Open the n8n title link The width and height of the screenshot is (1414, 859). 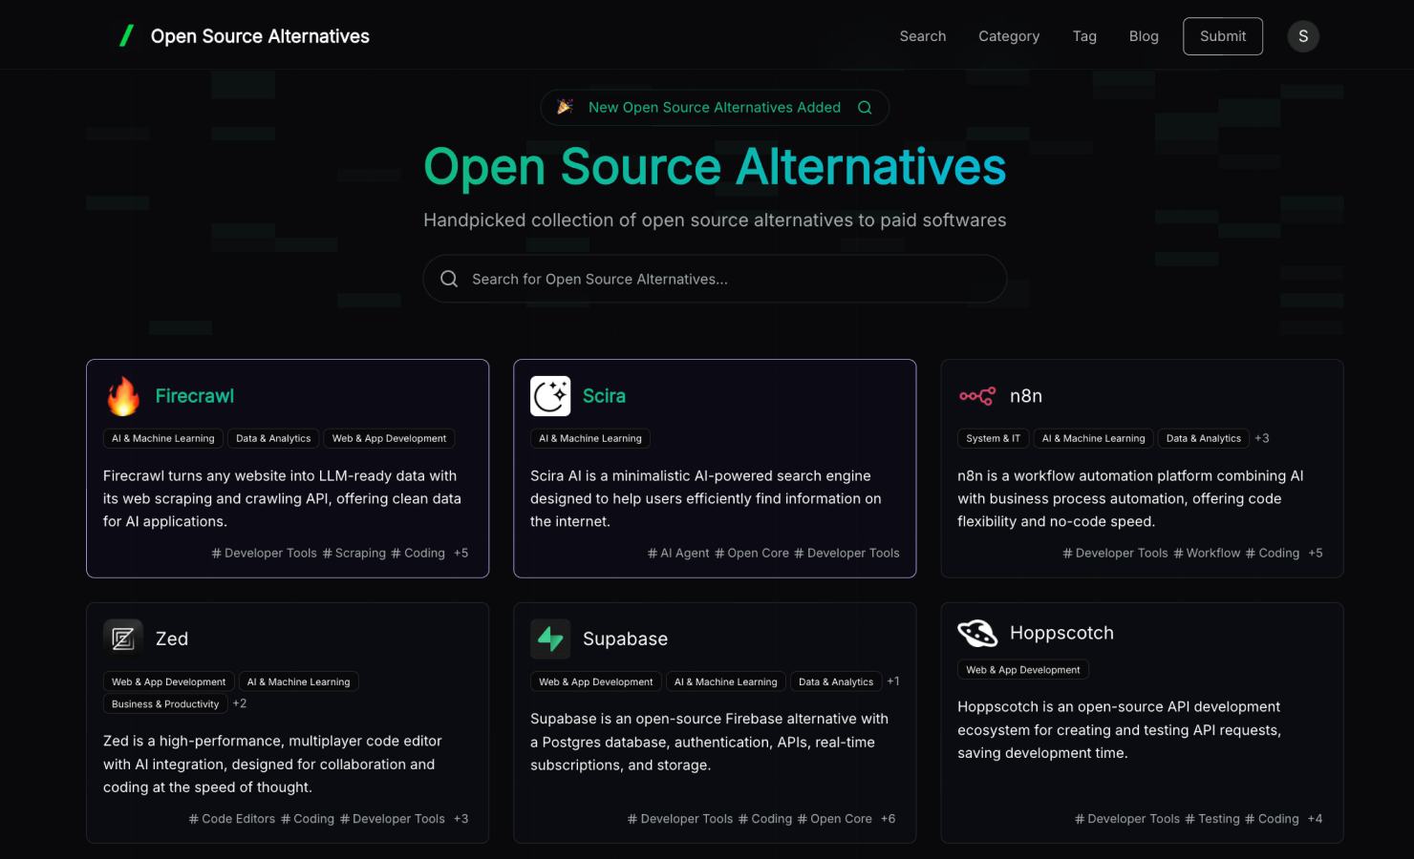pyautogui.click(x=1026, y=396)
